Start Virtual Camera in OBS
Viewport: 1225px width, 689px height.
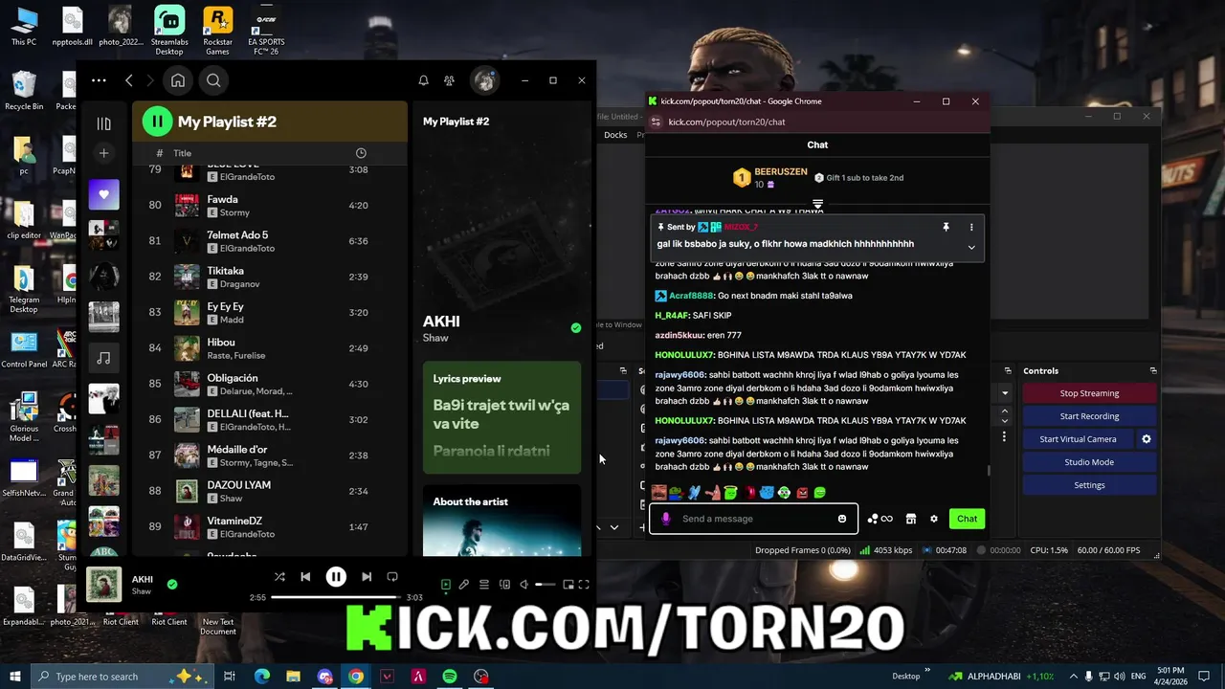[x=1078, y=439]
